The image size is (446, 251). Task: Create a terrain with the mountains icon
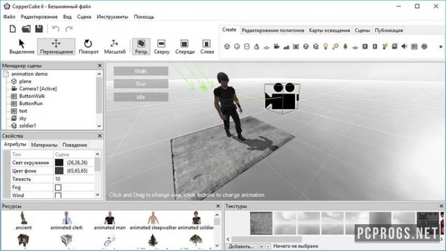coord(286,46)
